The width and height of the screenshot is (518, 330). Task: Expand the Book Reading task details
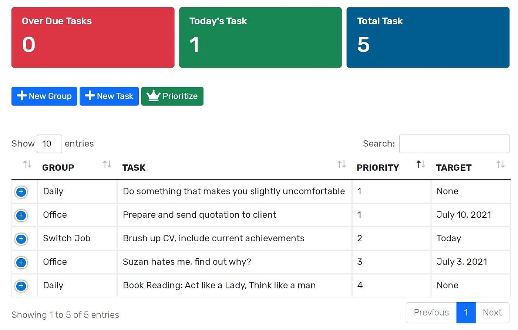click(21, 286)
